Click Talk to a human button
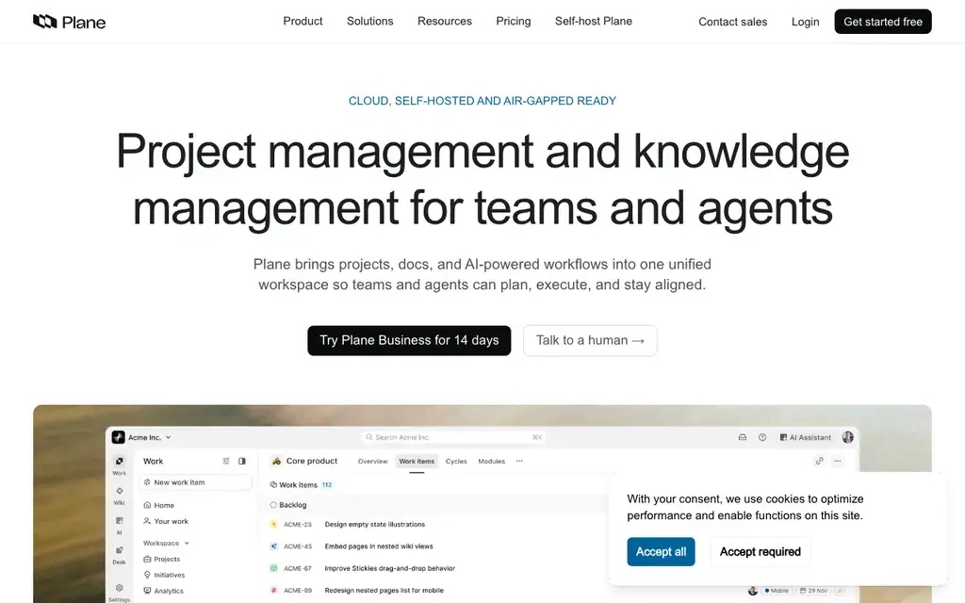965x603 pixels. (x=590, y=340)
